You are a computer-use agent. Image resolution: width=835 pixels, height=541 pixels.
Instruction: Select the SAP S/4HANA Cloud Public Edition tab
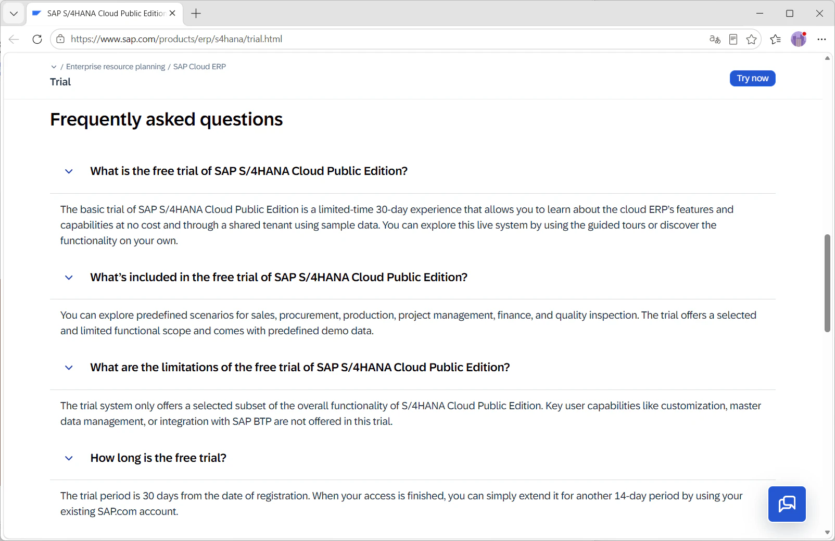105,14
